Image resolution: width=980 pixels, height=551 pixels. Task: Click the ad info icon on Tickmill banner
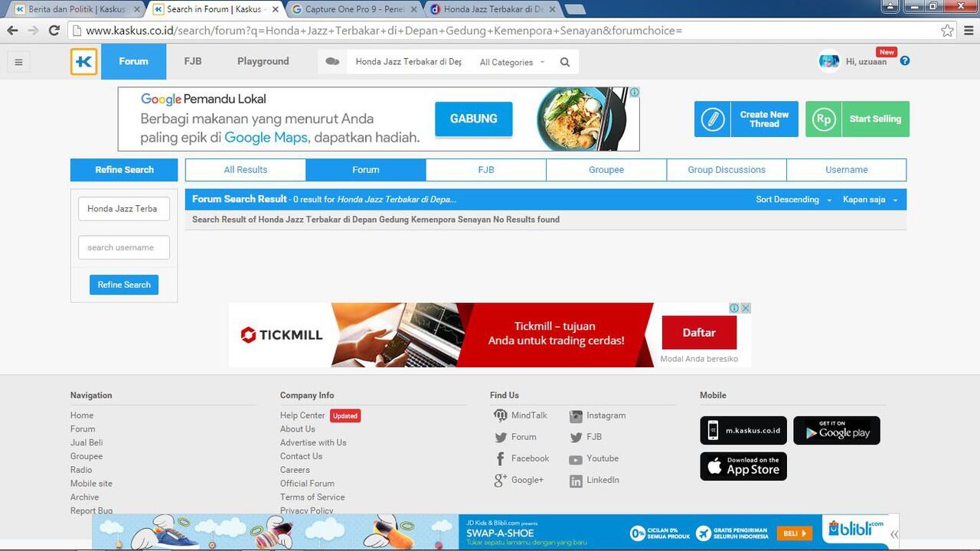pyautogui.click(x=734, y=308)
